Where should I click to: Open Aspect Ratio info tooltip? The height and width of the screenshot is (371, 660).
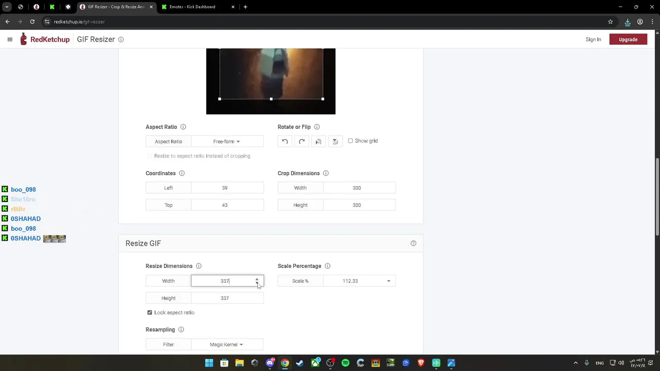183,127
